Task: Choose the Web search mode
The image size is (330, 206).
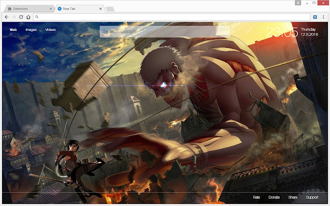Action: (x=13, y=30)
